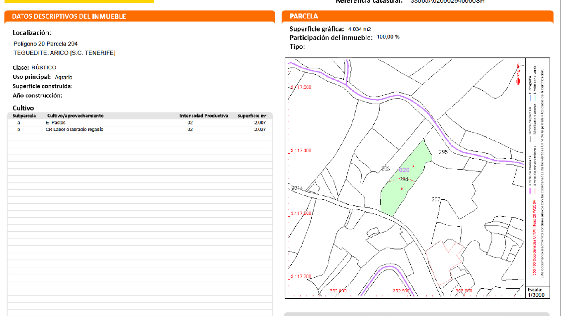Click the '352.900' coordinate label

coord(401,291)
